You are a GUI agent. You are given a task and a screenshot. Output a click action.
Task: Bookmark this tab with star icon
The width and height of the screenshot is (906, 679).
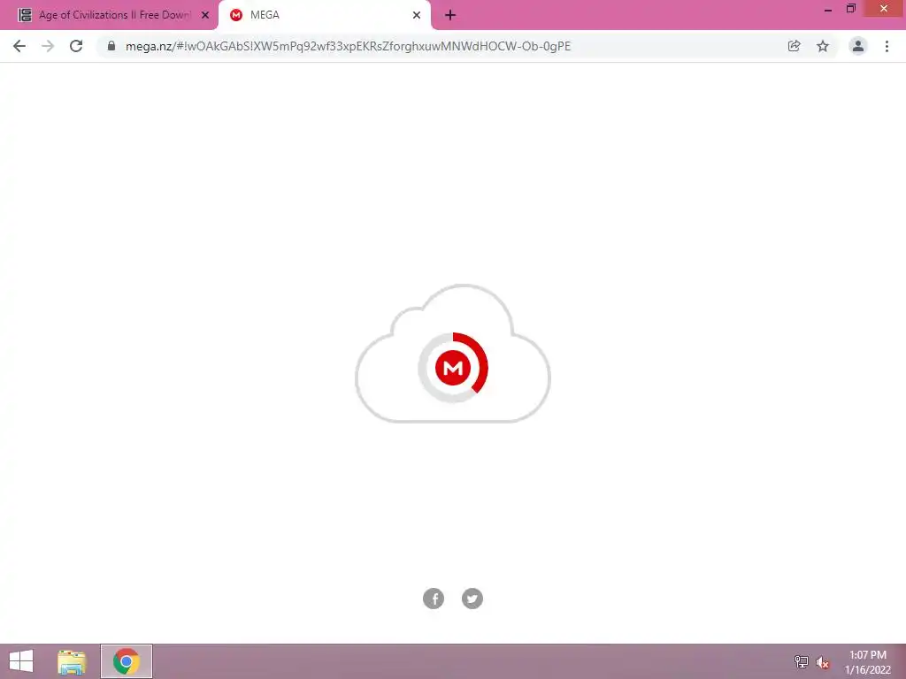pos(823,46)
